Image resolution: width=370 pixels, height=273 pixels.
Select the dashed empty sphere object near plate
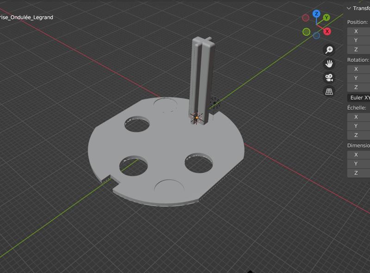[x=215, y=103]
